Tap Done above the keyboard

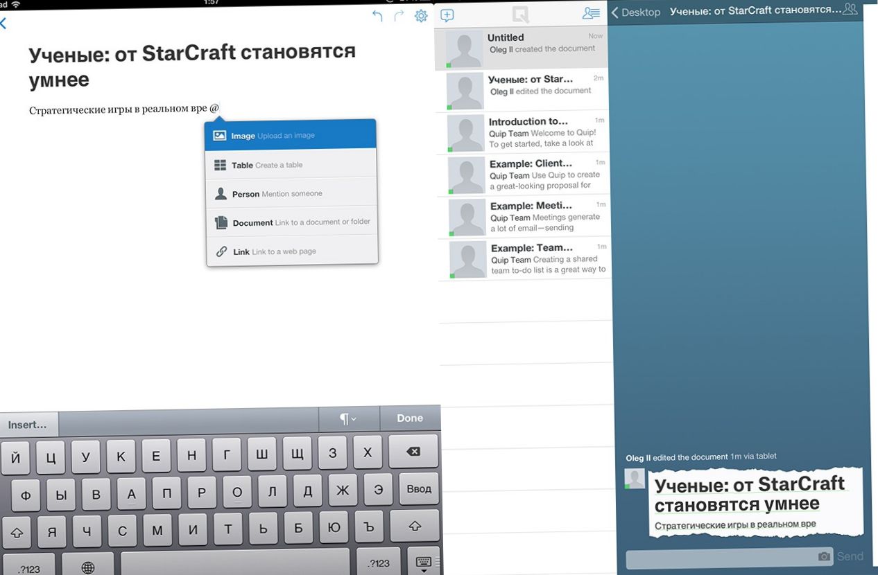pyautogui.click(x=410, y=418)
